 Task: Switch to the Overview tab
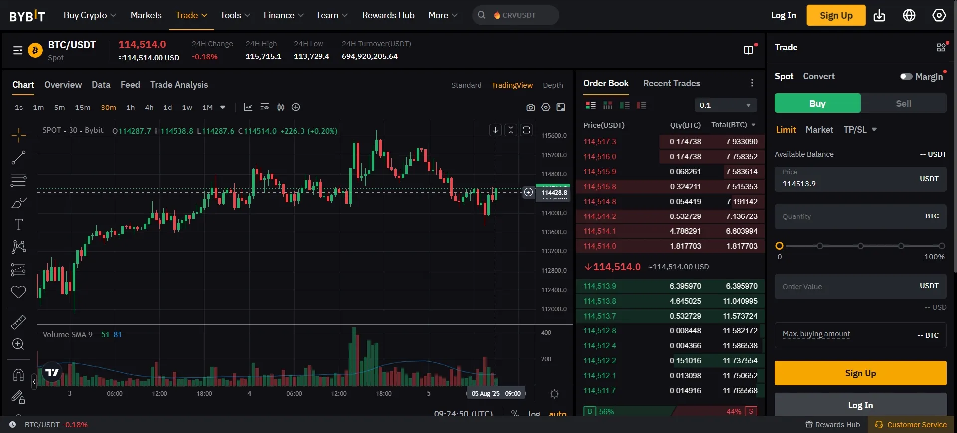point(63,85)
